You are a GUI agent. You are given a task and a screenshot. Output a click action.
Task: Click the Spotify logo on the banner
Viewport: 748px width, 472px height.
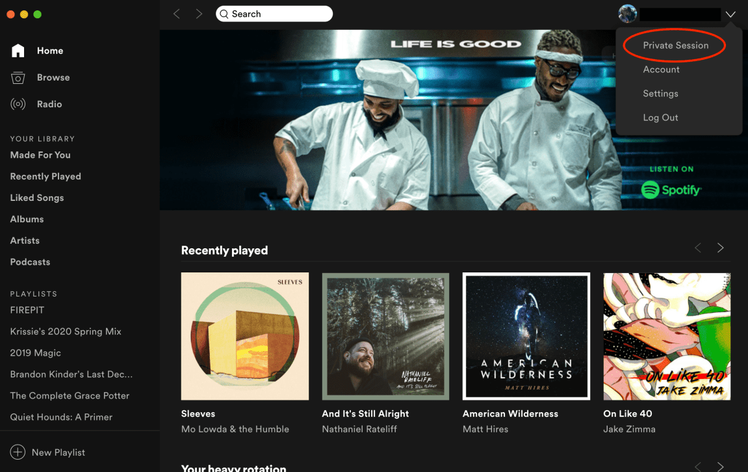(671, 190)
